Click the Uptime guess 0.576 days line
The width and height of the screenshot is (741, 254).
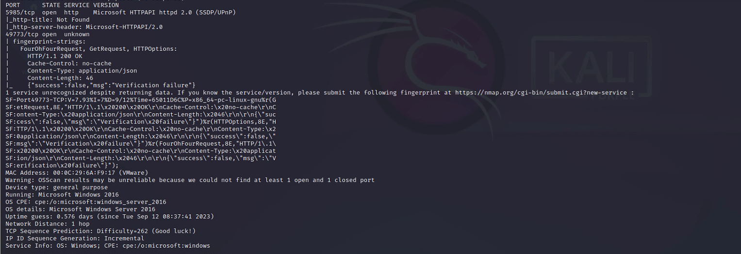point(110,216)
